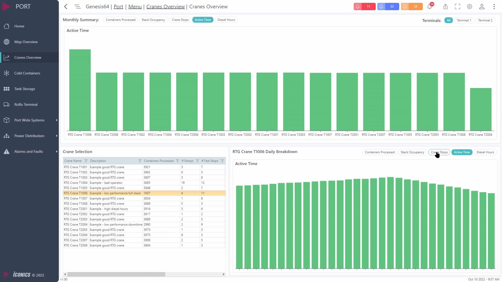Image resolution: width=502 pixels, height=282 pixels.
Task: Click the share/export icon
Action: coord(446,7)
